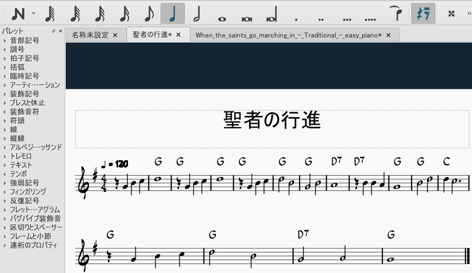This screenshot has height=273, width=472.
Task: Close the 聖者の行進* tab
Action: (x=178, y=35)
